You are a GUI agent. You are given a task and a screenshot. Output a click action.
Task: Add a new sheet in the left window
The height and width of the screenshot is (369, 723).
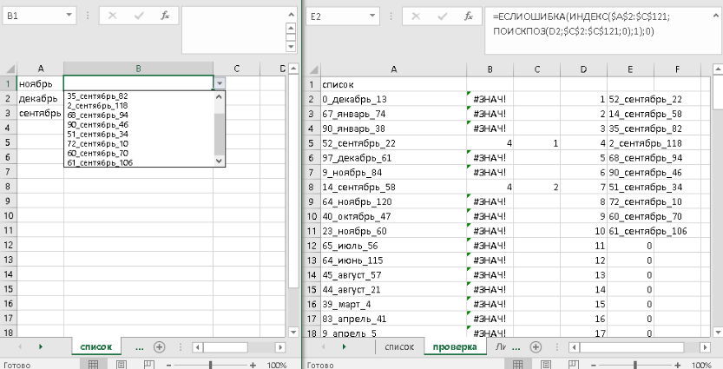[159, 346]
